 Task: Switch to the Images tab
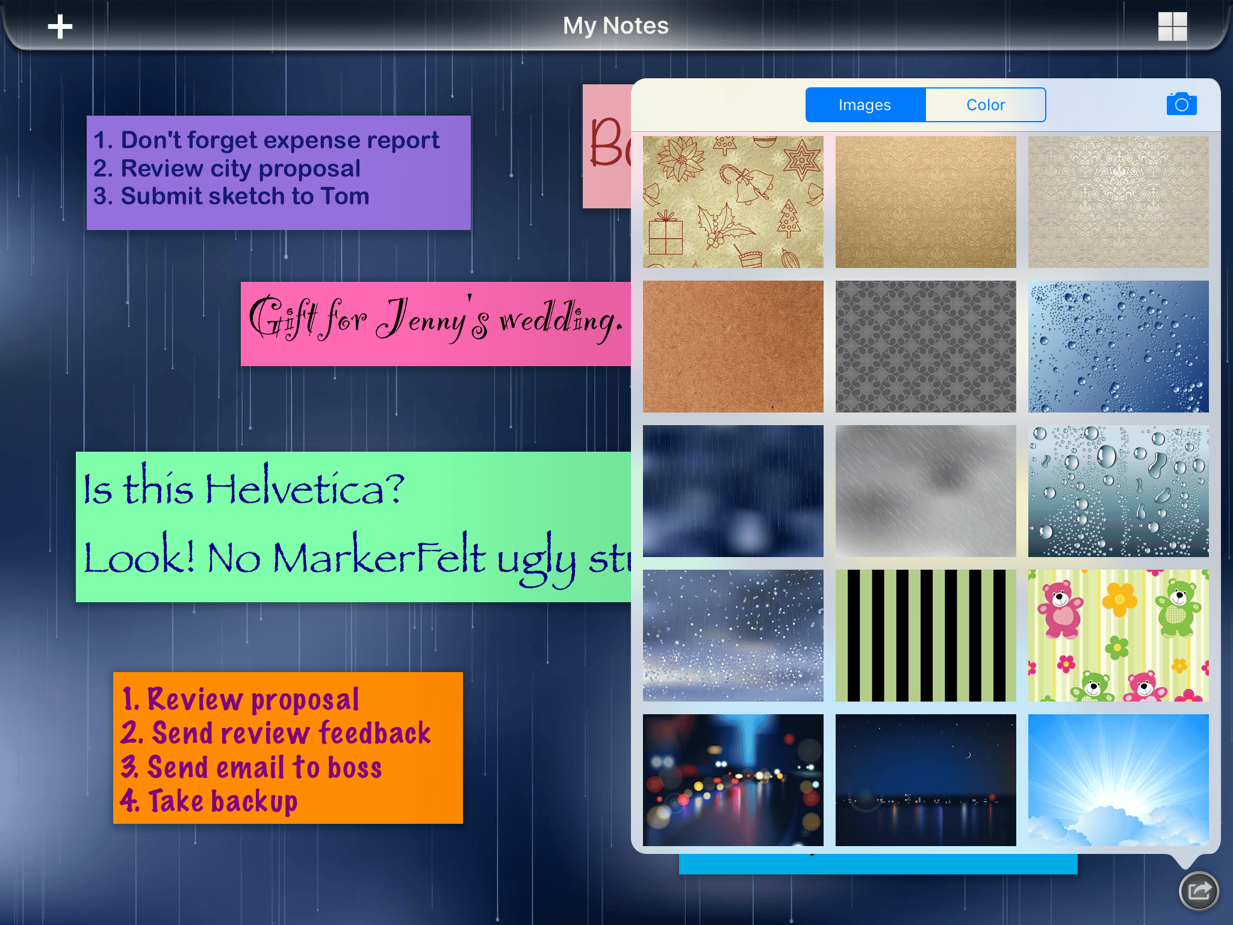865,105
